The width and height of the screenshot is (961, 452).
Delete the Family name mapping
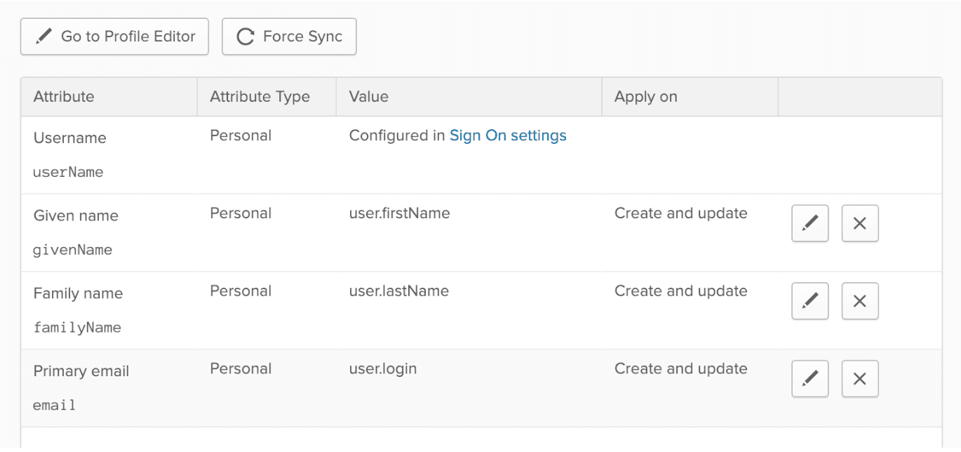(x=860, y=300)
